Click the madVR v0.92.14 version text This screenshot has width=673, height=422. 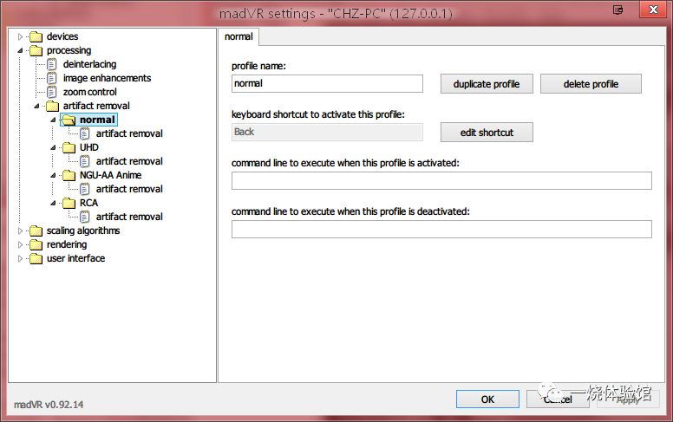[49, 405]
